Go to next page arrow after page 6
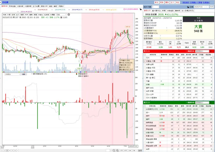 [17, 151]
